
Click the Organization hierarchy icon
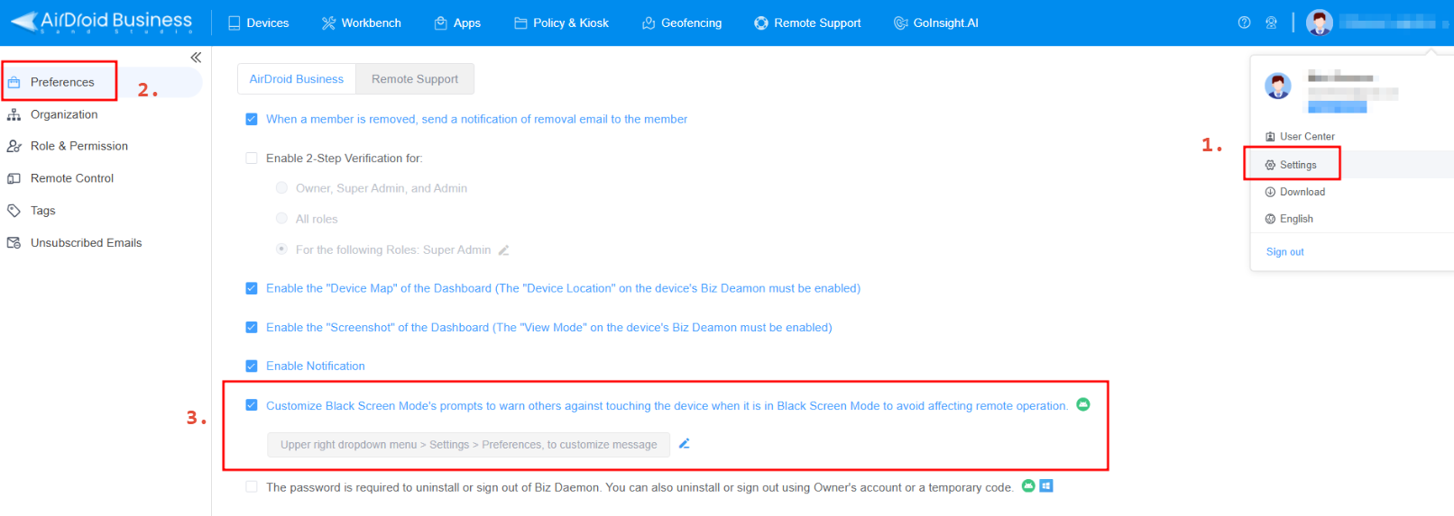(14, 114)
